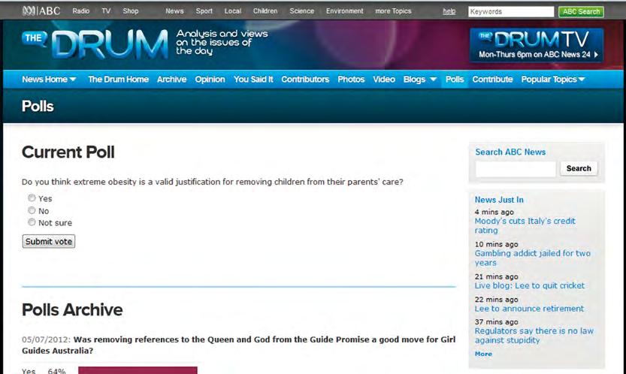Click Radio in the ABC top bar

click(81, 11)
